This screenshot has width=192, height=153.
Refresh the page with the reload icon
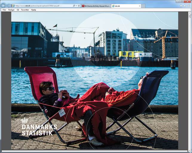click(79, 6)
